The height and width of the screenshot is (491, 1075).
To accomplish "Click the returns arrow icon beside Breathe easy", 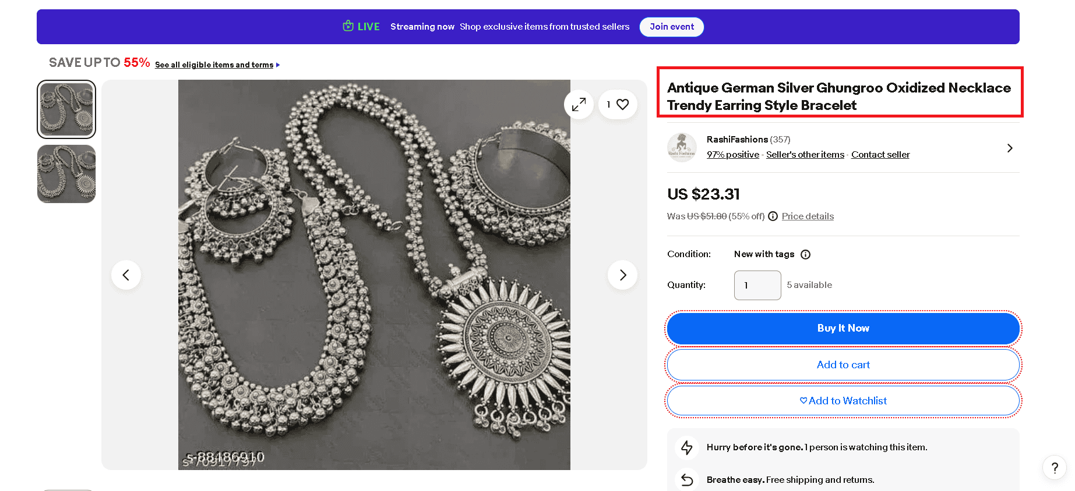I will [x=687, y=479].
